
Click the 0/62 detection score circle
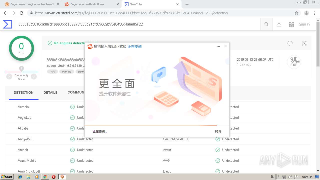tap(21, 48)
